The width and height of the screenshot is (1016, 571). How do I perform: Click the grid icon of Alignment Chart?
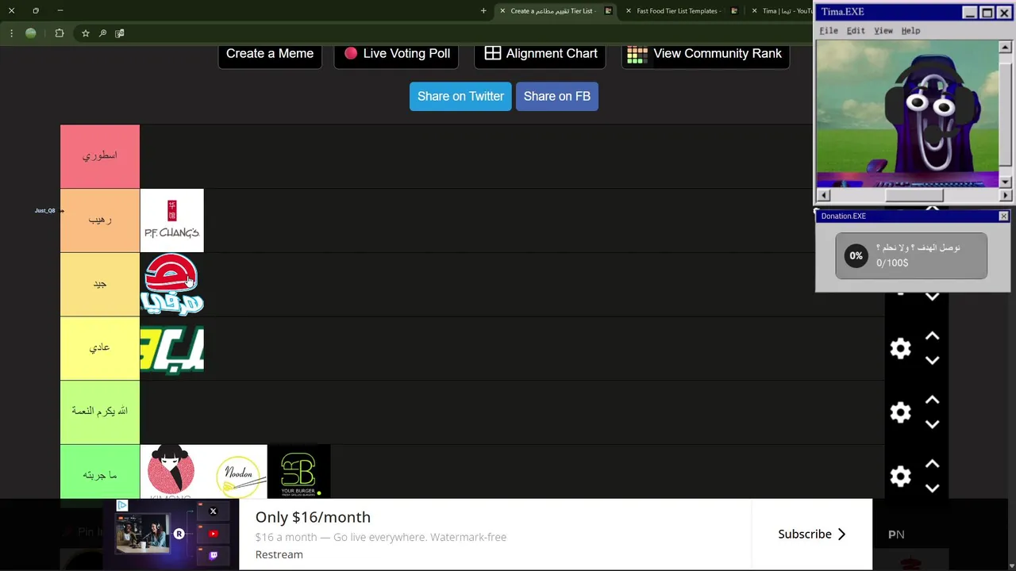point(493,53)
